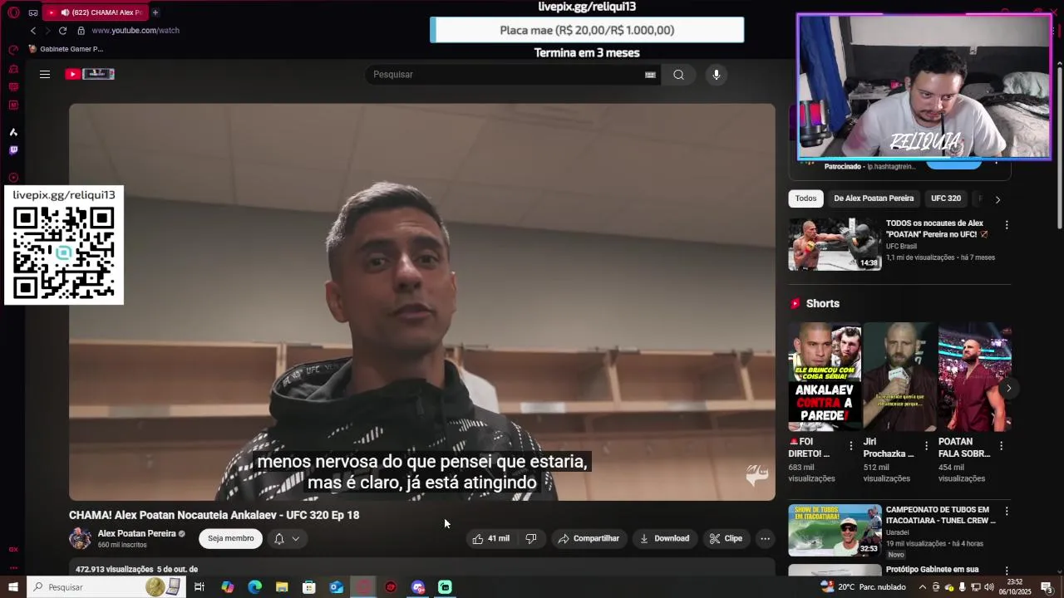Go back with the browser back arrow
This screenshot has height=598, width=1064.
[x=33, y=31]
